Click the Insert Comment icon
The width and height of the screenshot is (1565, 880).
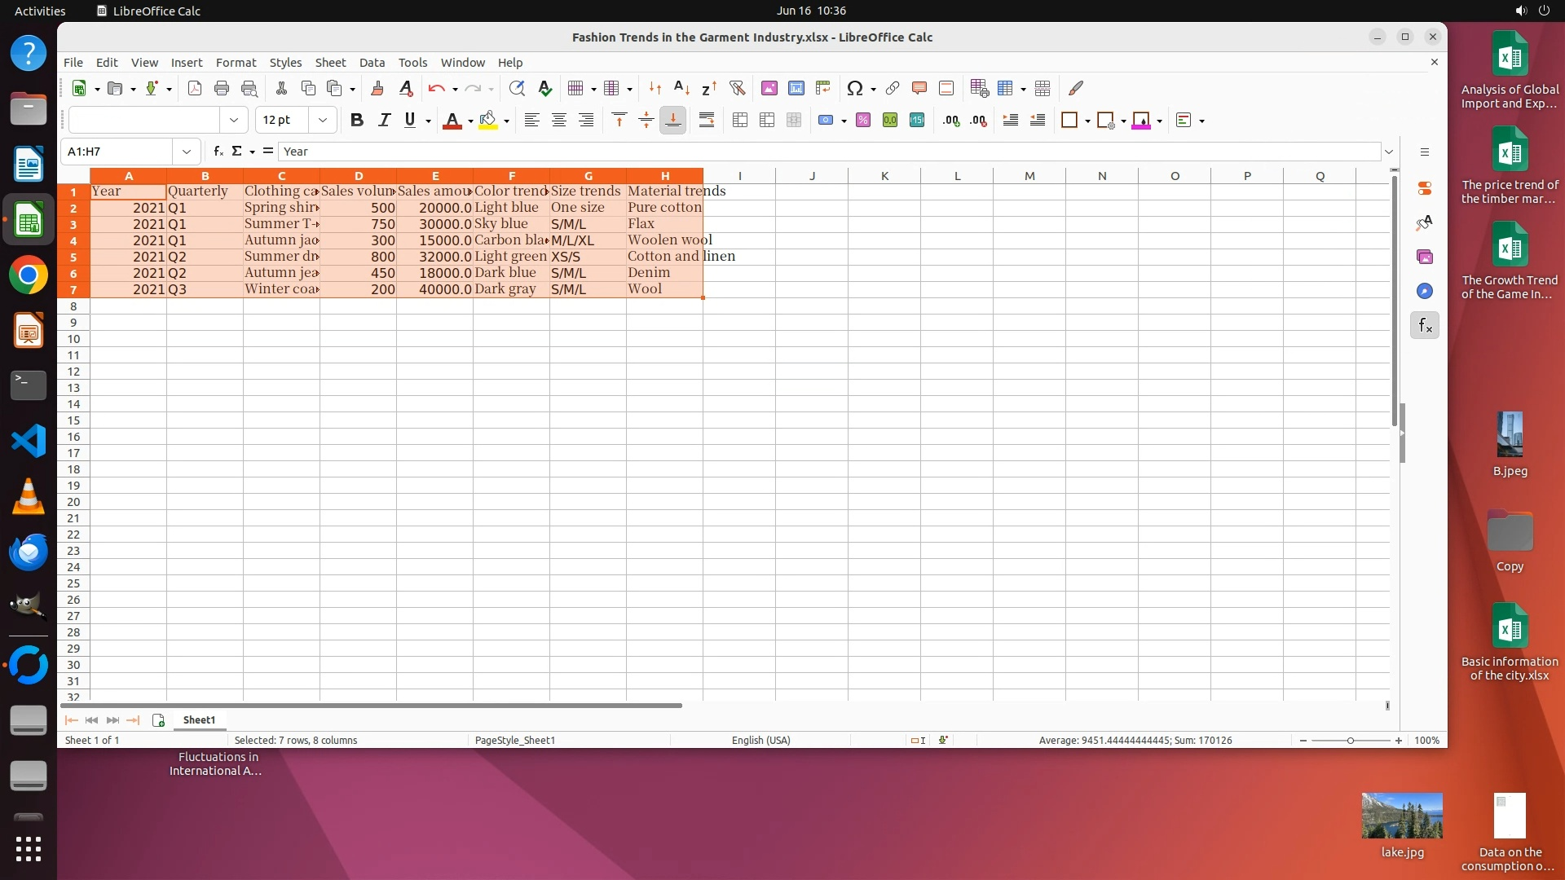pos(919,88)
